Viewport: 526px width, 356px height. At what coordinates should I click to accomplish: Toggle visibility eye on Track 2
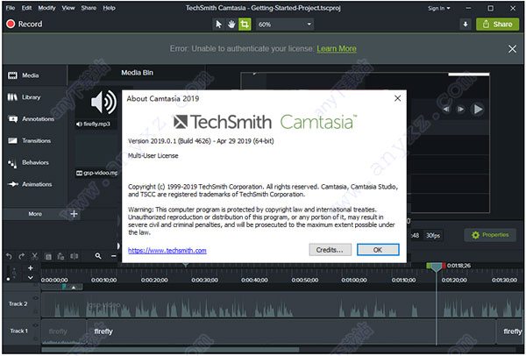tap(36, 298)
